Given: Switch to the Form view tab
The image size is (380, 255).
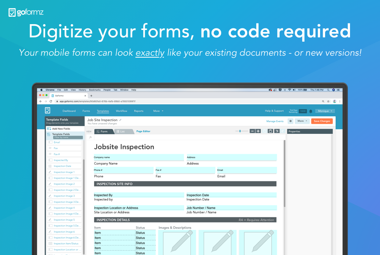Looking at the screenshot, I should click(104, 131).
